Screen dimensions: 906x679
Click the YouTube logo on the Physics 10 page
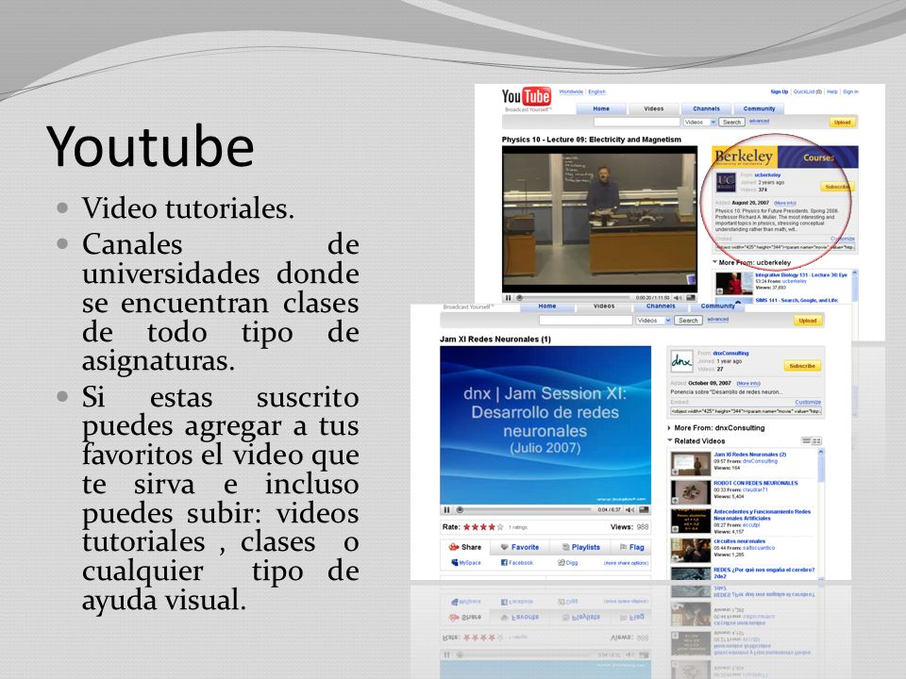point(526,96)
